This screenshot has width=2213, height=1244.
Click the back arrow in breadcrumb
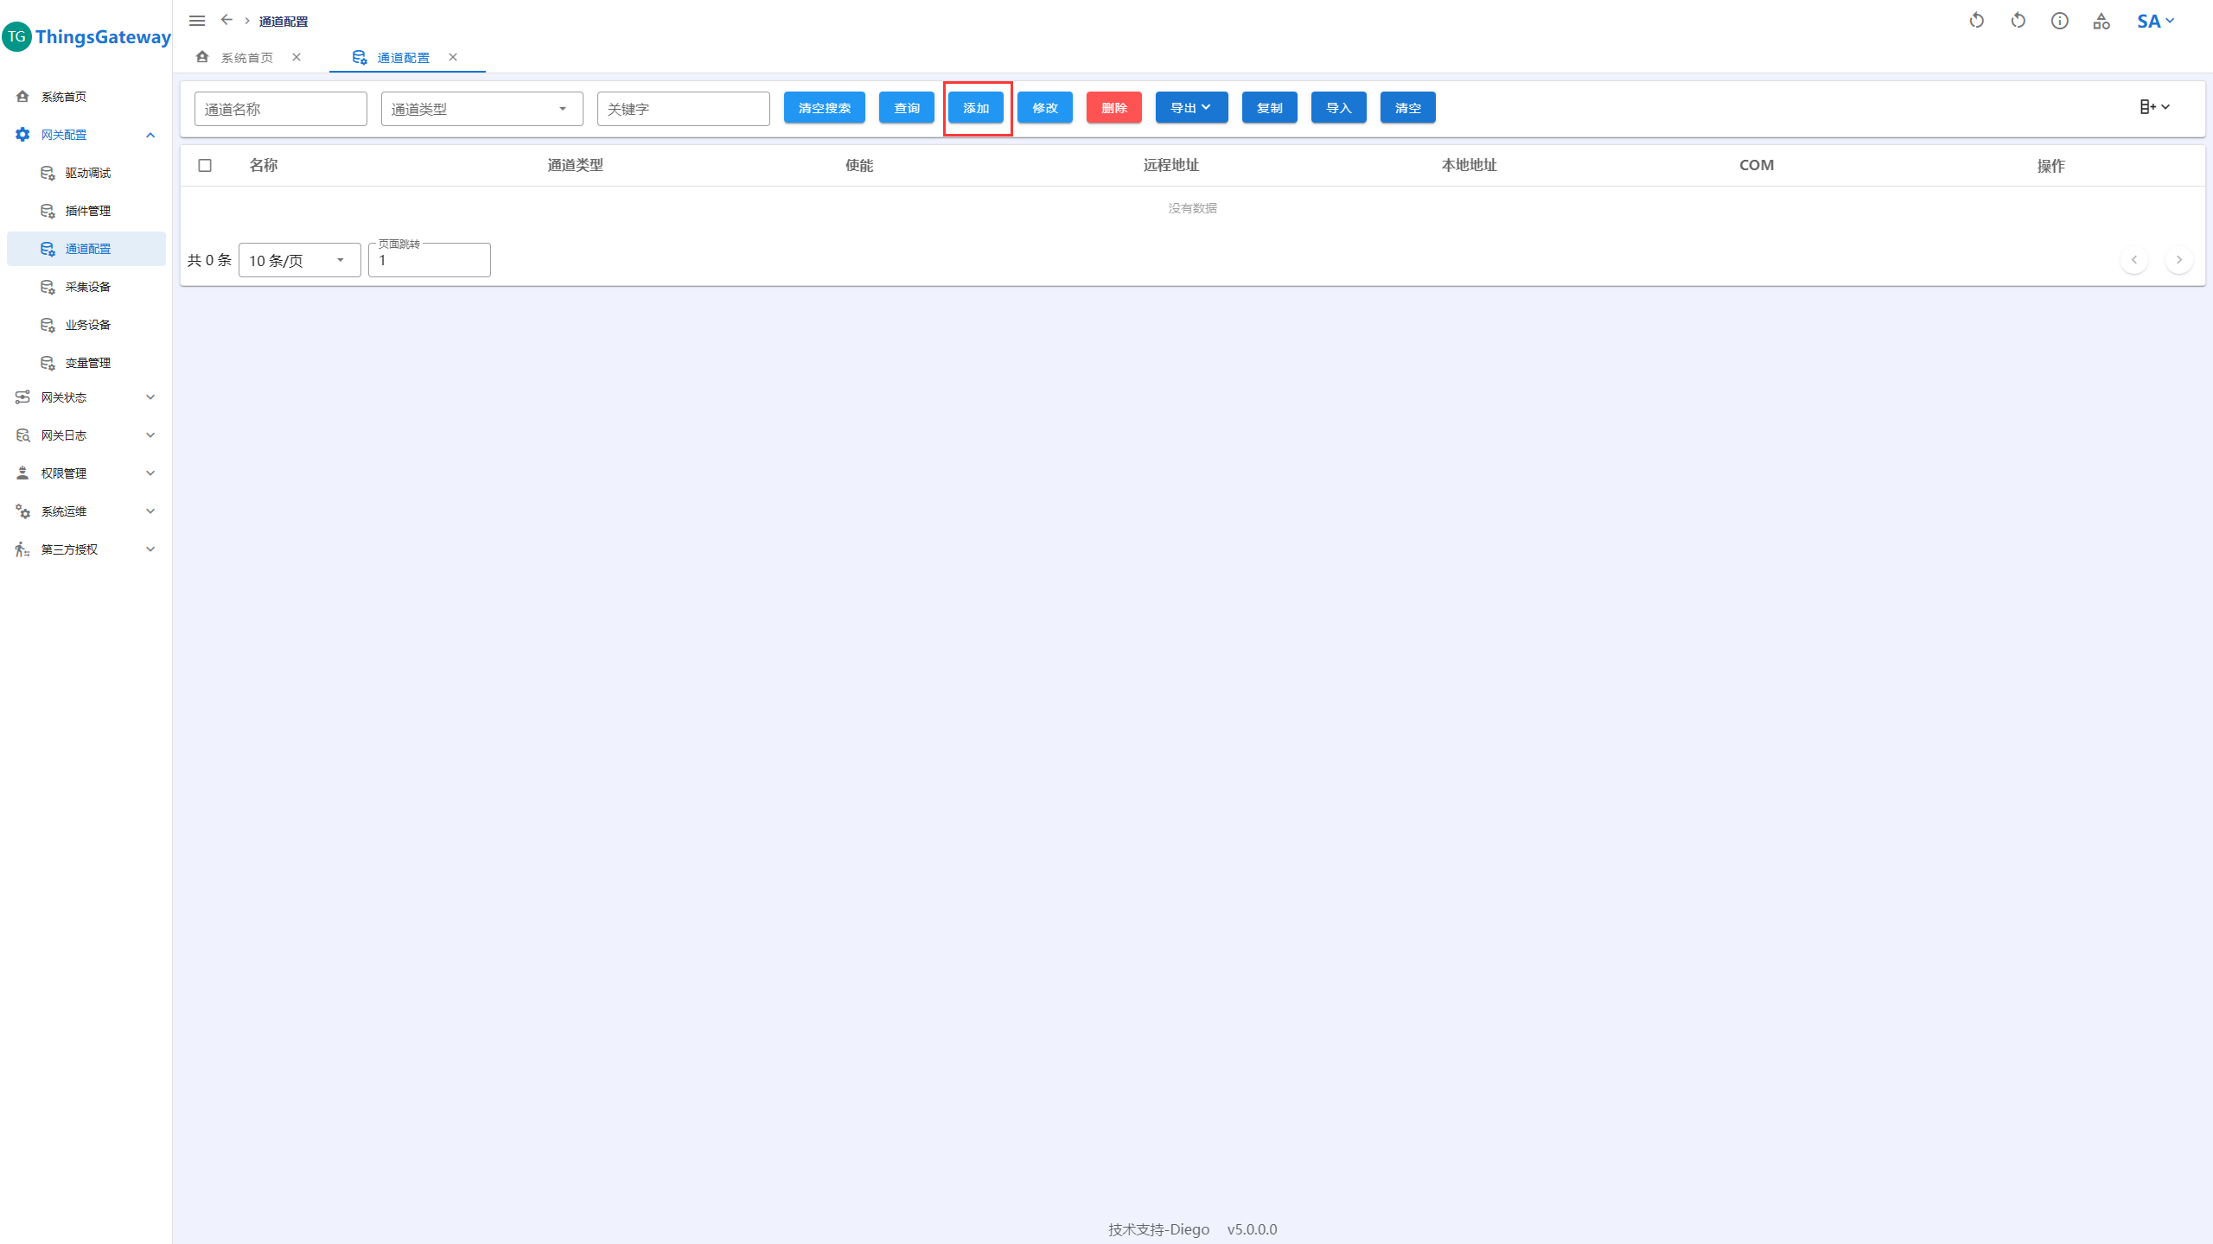[x=226, y=20]
